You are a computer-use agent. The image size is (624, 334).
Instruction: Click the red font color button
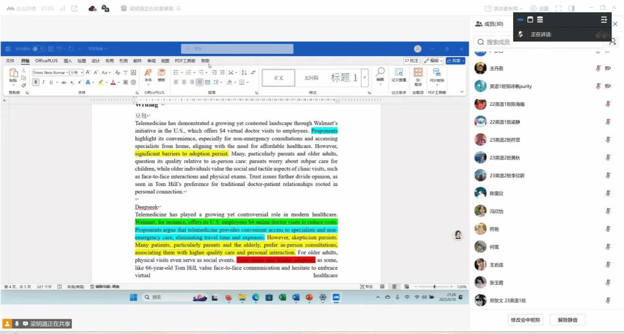pyautogui.click(x=113, y=82)
